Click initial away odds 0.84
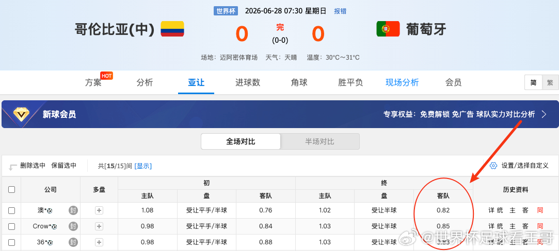559x251 pixels. [266, 226]
